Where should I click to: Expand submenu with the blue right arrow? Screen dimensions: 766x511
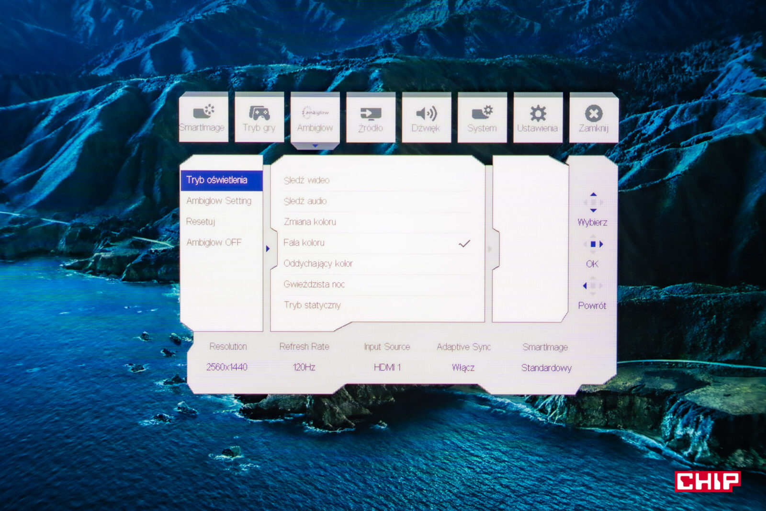coord(268,249)
